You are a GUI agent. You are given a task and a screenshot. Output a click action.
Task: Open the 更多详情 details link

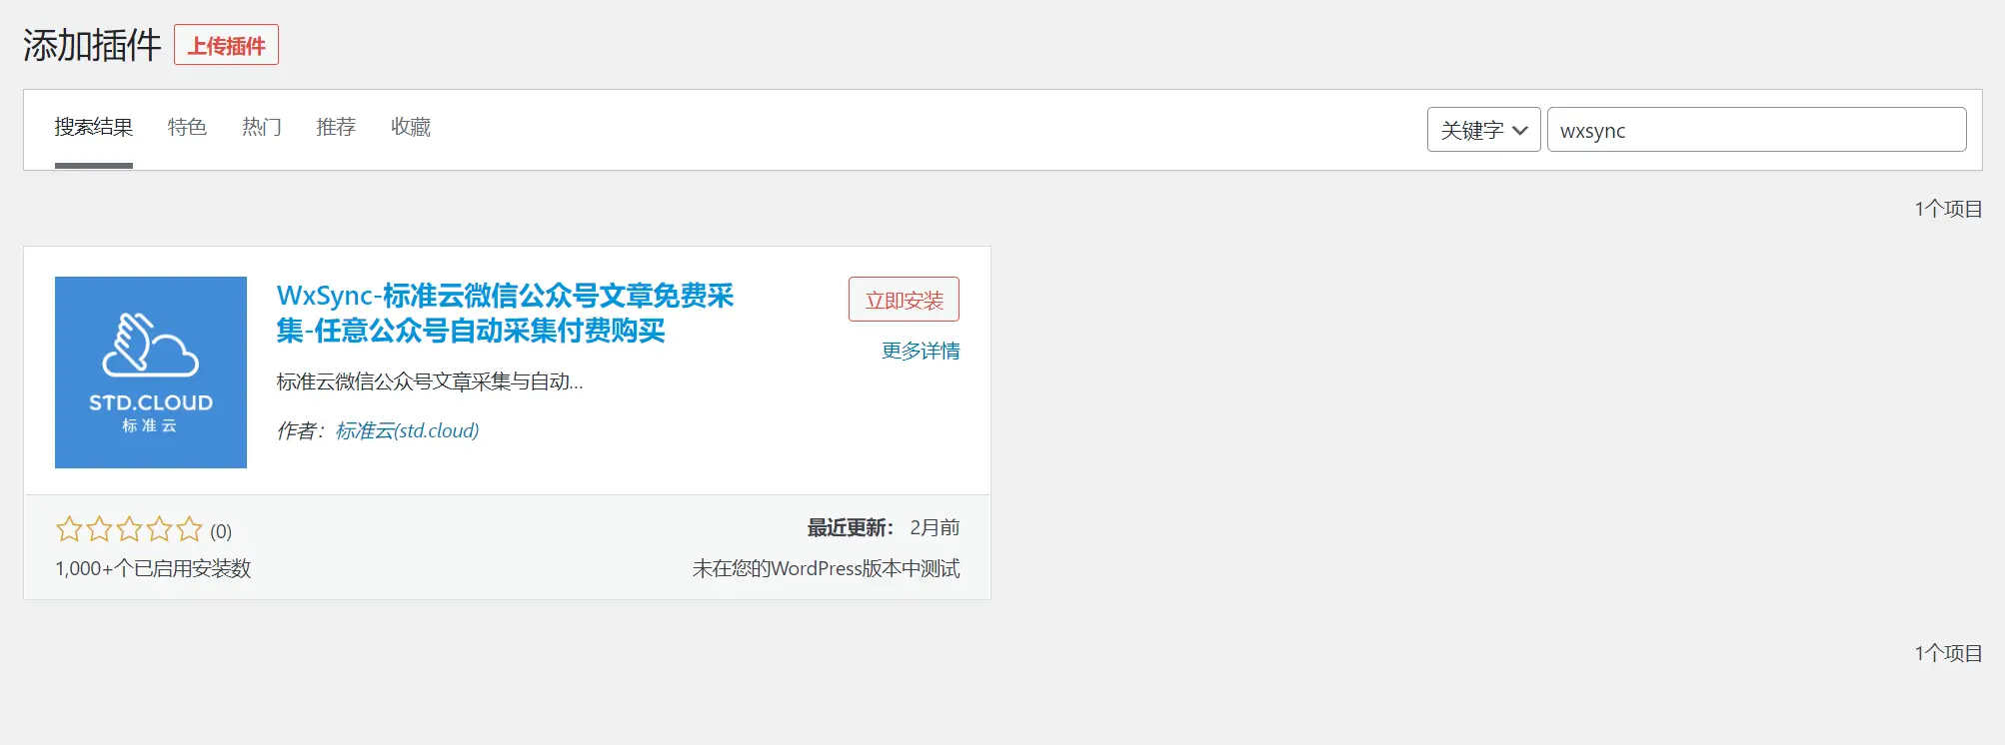tap(921, 351)
